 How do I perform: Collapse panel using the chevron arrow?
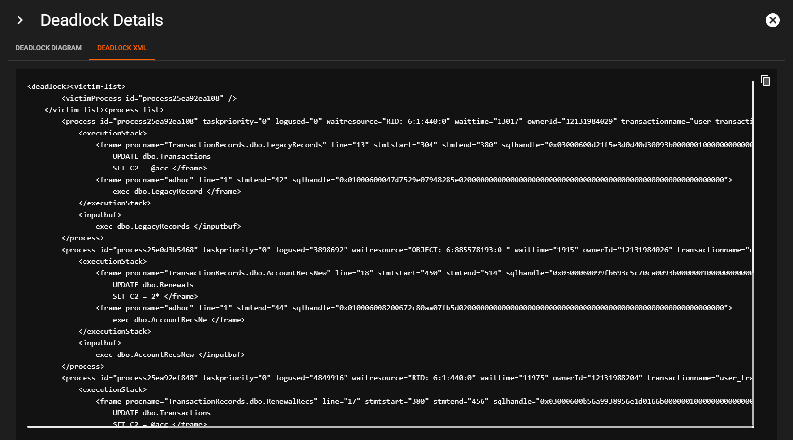click(x=20, y=20)
